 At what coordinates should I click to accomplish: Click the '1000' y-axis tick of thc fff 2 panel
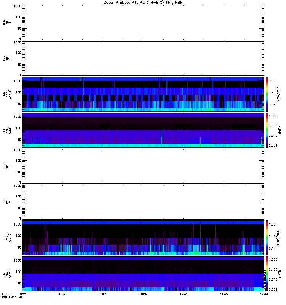(17, 186)
